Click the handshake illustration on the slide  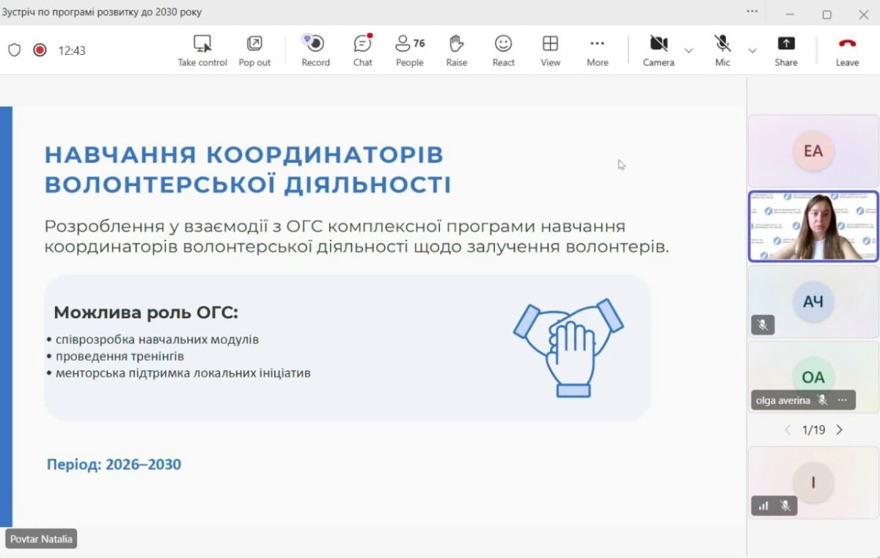568,348
